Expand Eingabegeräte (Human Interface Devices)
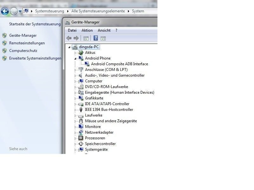 point(75,93)
